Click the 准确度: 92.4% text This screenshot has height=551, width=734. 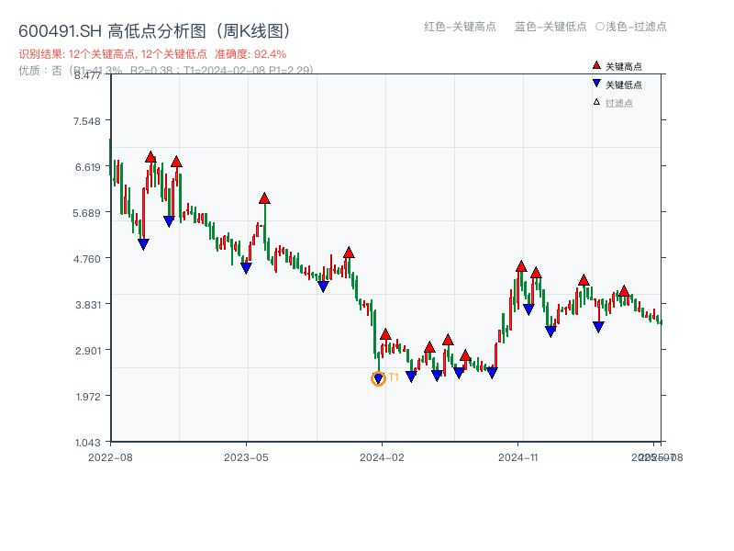click(250, 54)
